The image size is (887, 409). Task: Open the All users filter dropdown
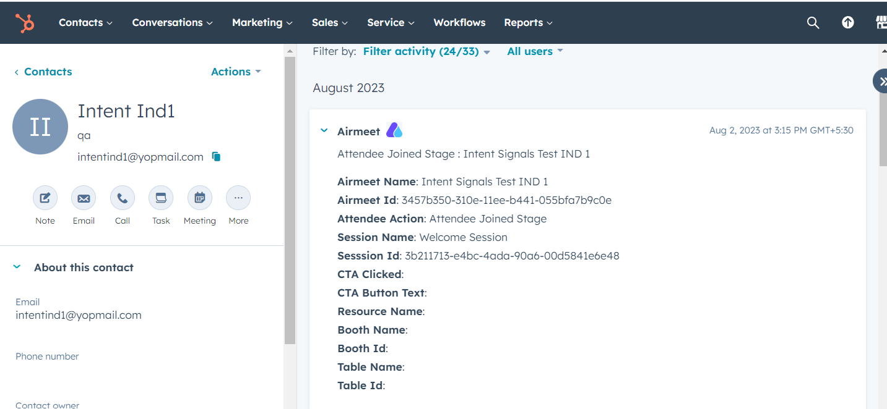535,51
